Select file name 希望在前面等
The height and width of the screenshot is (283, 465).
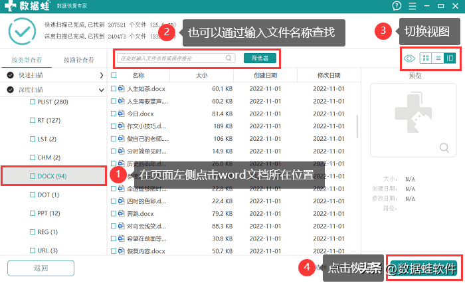click(147, 238)
